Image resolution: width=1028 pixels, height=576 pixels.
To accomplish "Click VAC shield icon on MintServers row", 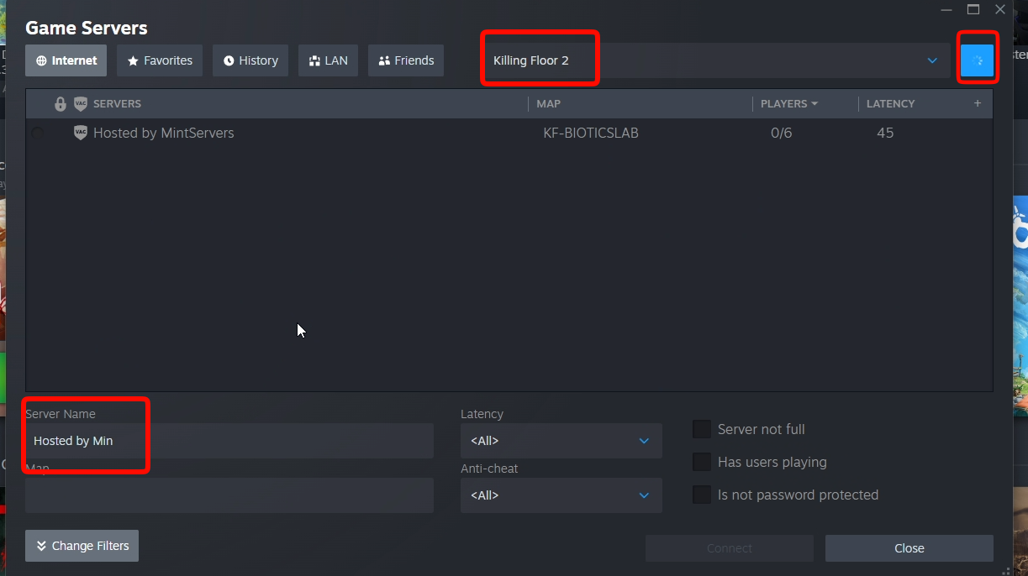I will click(81, 133).
